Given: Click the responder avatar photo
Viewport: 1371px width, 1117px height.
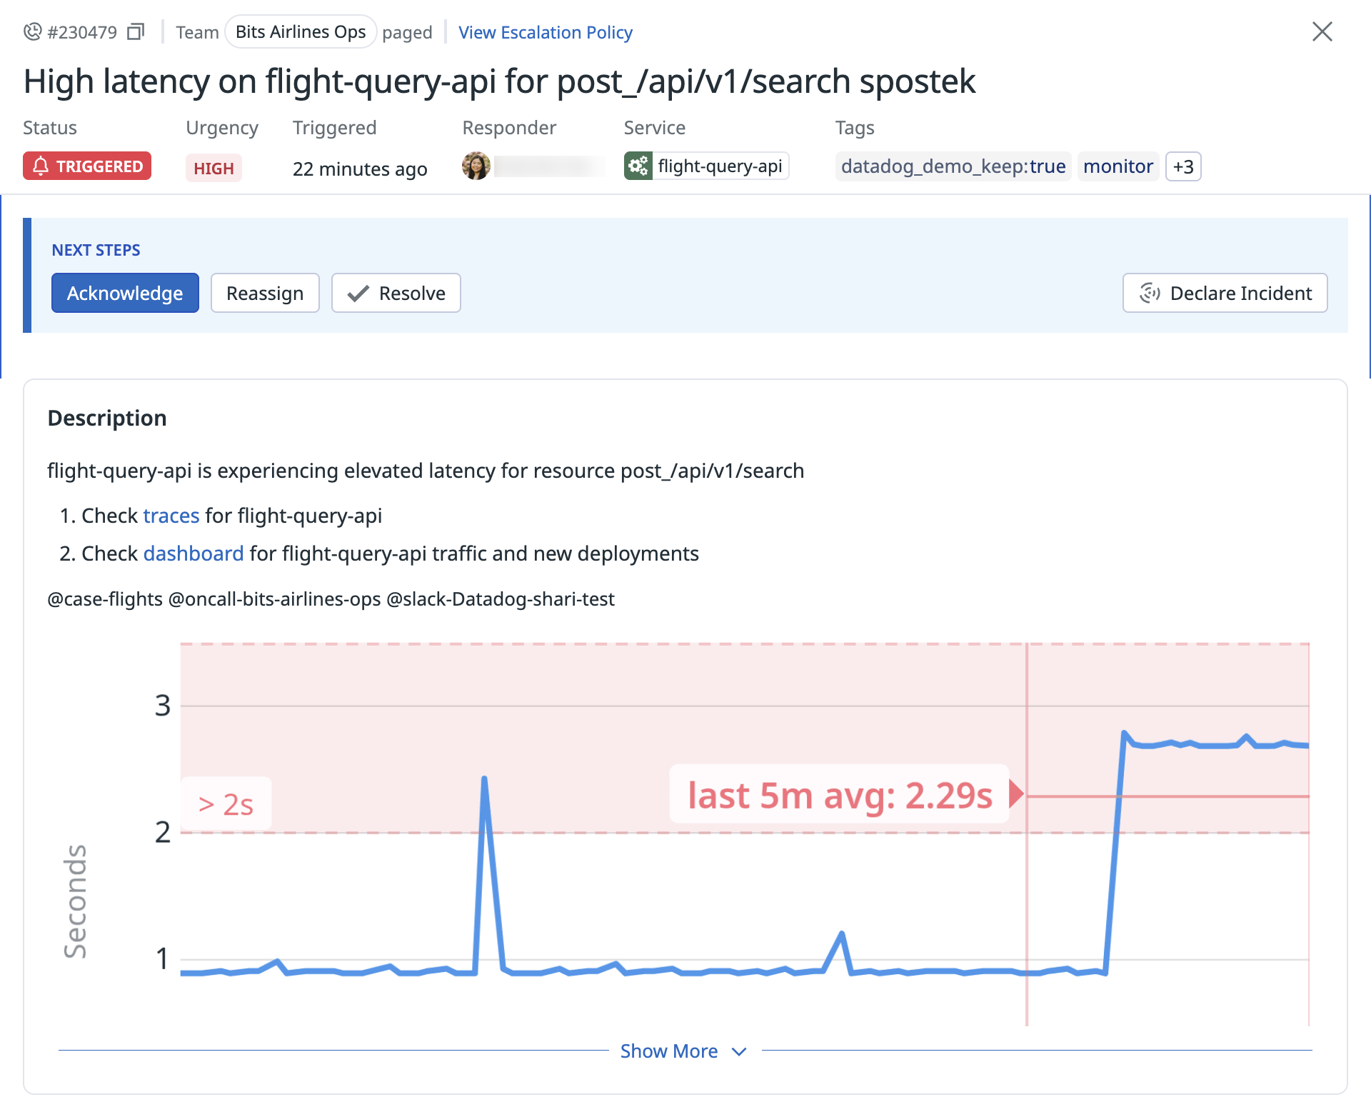Looking at the screenshot, I should click(x=476, y=166).
